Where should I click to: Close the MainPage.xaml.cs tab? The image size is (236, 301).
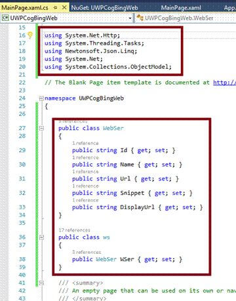click(x=64, y=8)
